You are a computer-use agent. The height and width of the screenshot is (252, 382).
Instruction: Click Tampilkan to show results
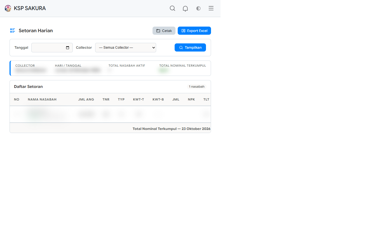coord(190,48)
